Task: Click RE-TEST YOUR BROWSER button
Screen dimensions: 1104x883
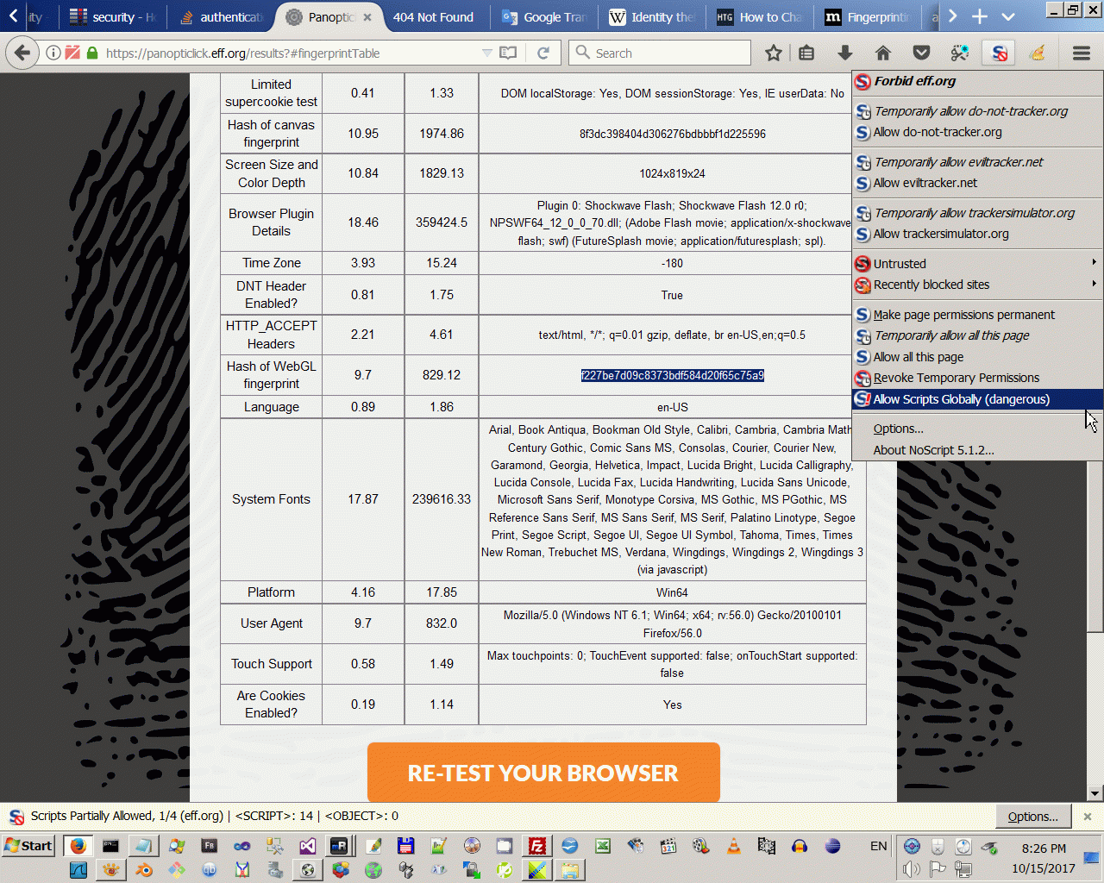Action: click(x=543, y=773)
